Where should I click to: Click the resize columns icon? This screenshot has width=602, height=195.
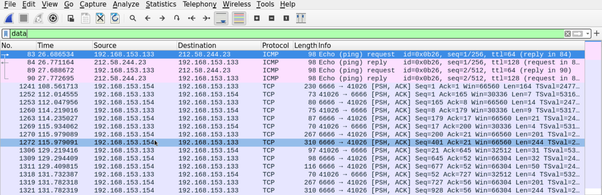301,18
